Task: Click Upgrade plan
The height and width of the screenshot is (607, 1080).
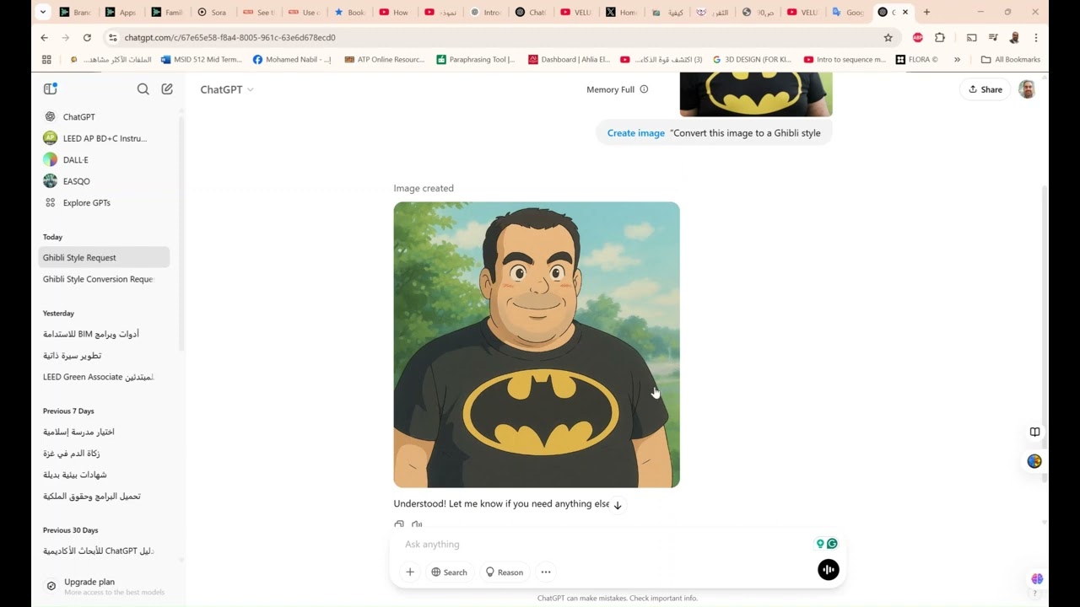Action: tap(105, 586)
